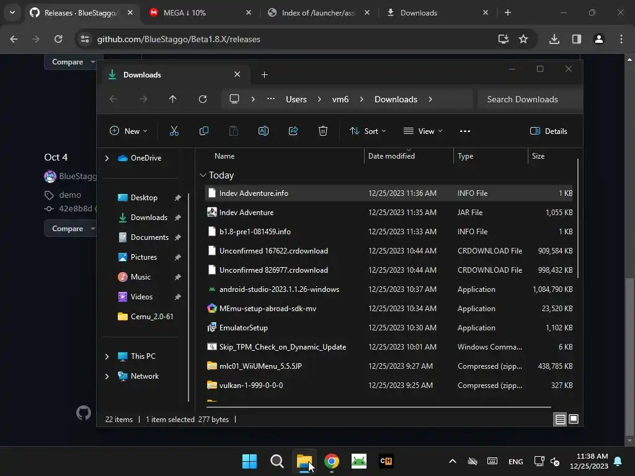Viewport: 635px width, 476px height.
Task: Switch to the details list view icon in the status bar
Action: pyautogui.click(x=560, y=420)
